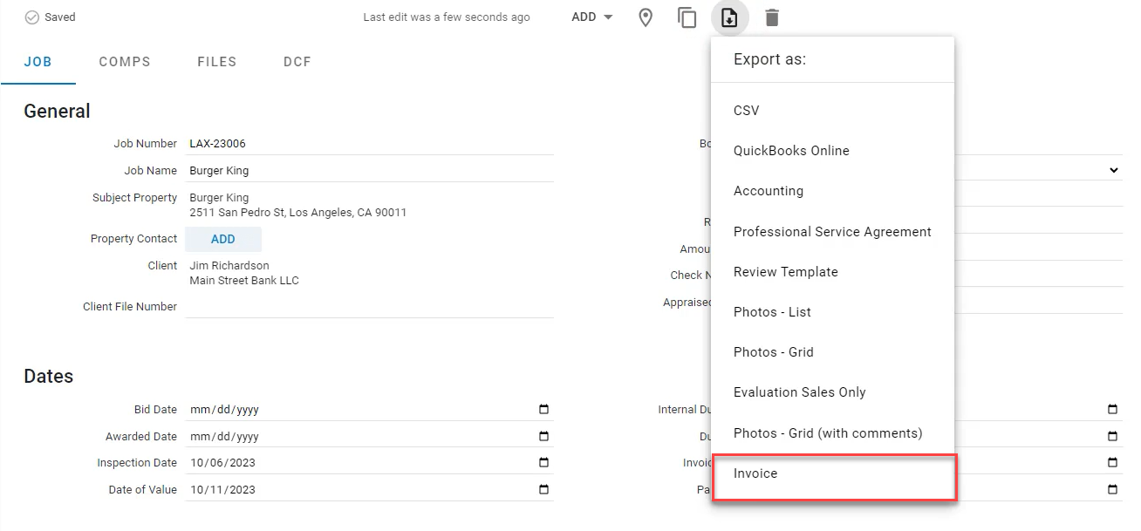Switch to the COMPS tab
Image resolution: width=1141 pixels, height=531 pixels.
(x=125, y=62)
